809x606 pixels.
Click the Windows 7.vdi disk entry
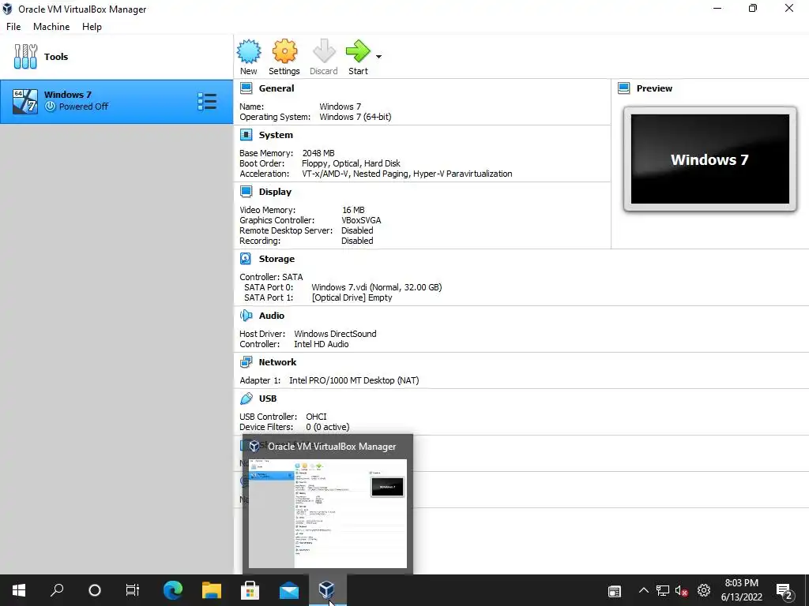pos(377,287)
